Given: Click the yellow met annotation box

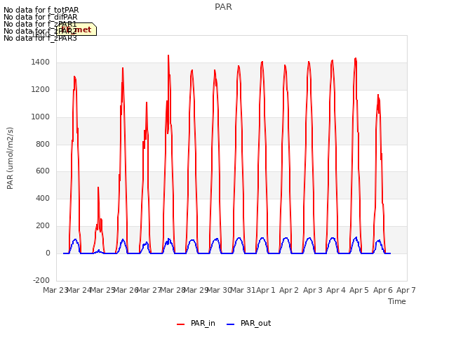Looking at the screenshot, I should click(x=76, y=29).
